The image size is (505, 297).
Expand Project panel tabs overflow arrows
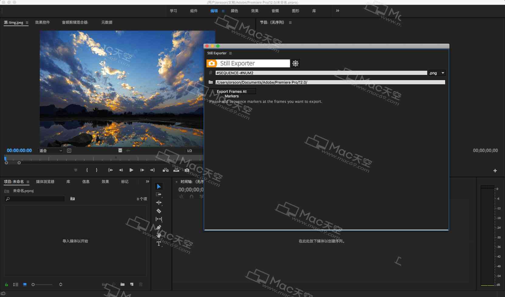point(147,181)
